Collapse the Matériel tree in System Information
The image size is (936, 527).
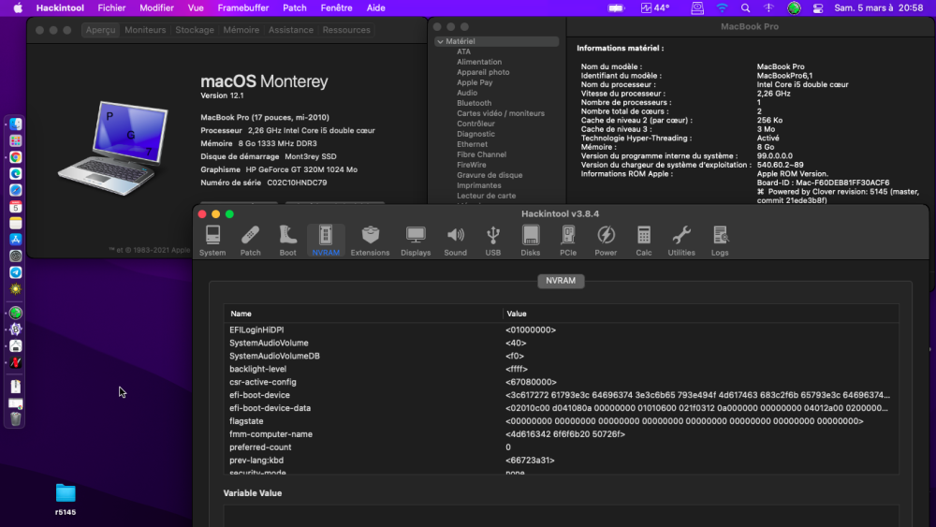[x=441, y=41]
